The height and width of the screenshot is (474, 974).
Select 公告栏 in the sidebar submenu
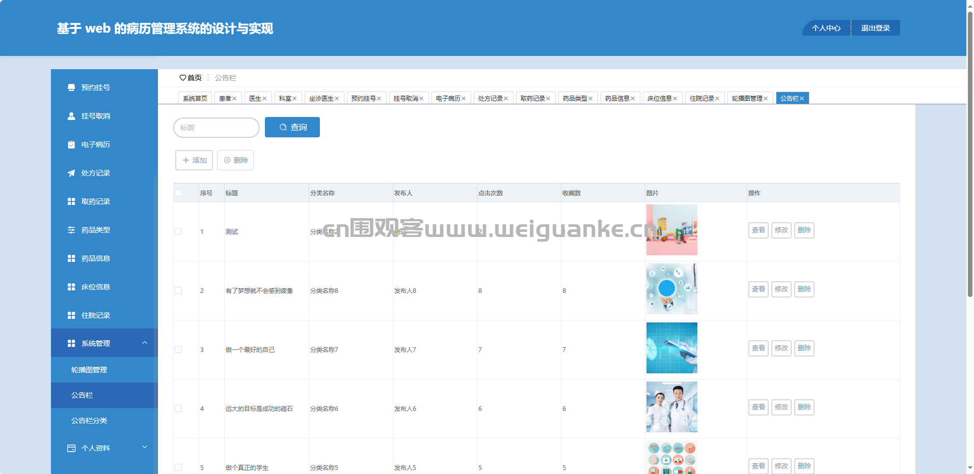coord(104,395)
